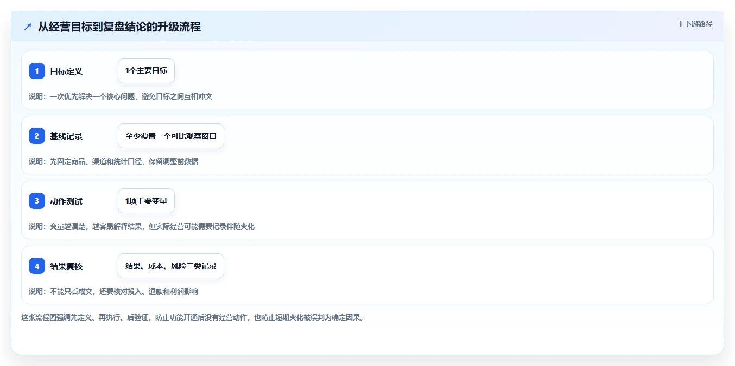This screenshot has width=735, height=366.
Task: Click the 结果复核 step label
Action: click(x=66, y=266)
